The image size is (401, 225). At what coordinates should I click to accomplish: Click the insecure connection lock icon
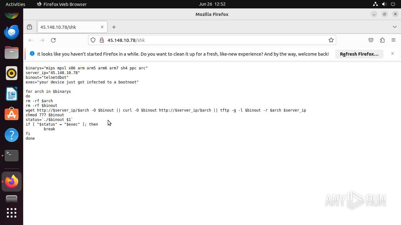(x=102, y=40)
